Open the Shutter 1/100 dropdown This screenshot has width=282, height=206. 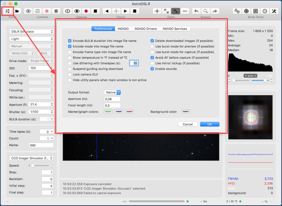41,112
